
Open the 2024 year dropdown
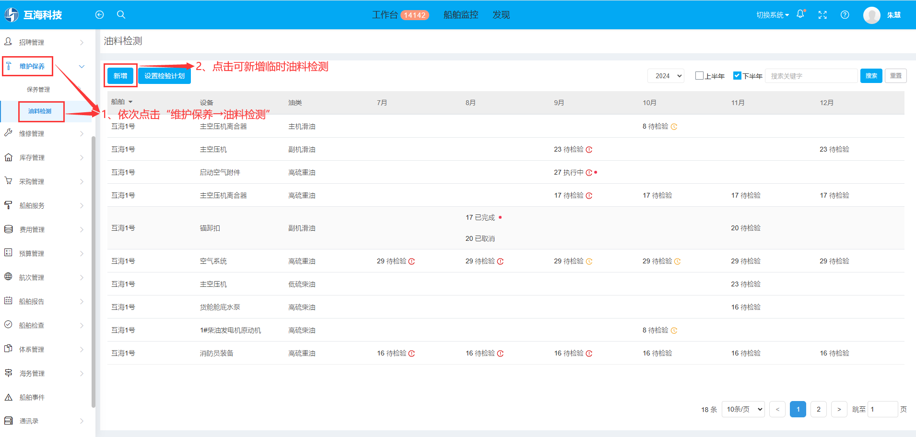pos(666,76)
